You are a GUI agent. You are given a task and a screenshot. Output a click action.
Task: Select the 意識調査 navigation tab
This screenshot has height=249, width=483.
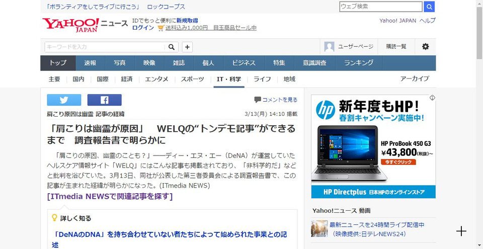pyautogui.click(x=314, y=63)
